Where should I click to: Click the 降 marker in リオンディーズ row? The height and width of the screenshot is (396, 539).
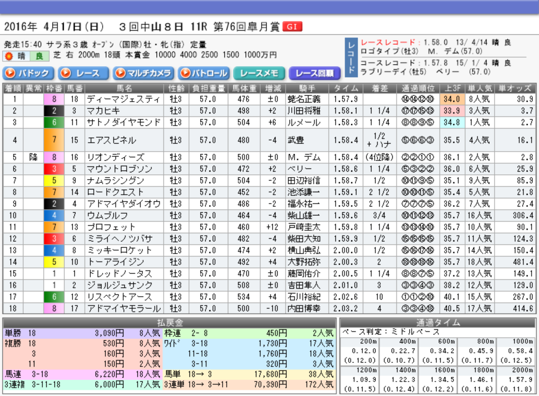click(33, 158)
